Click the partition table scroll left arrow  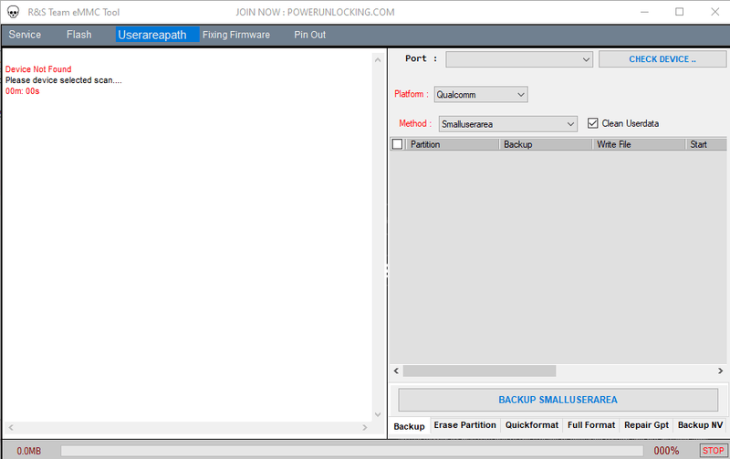point(396,370)
